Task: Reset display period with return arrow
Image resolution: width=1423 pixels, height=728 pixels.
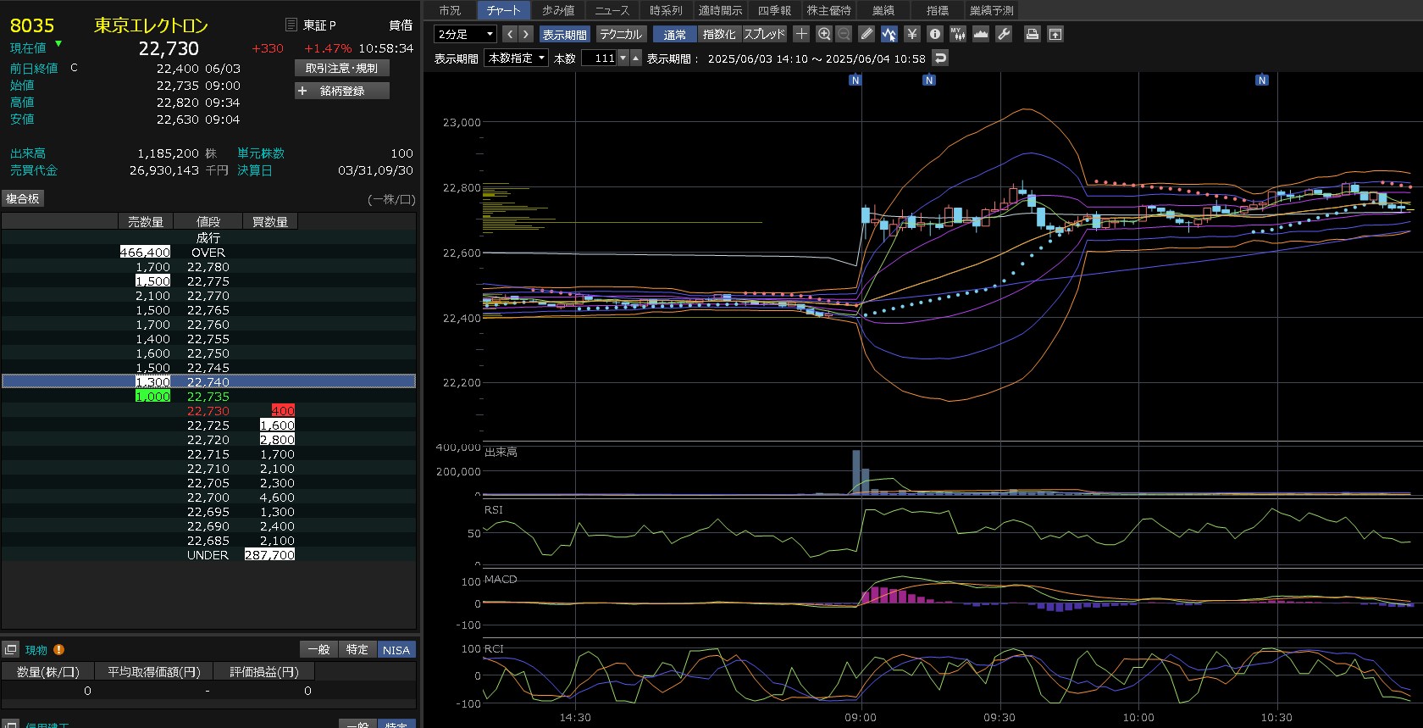Action: tap(940, 58)
